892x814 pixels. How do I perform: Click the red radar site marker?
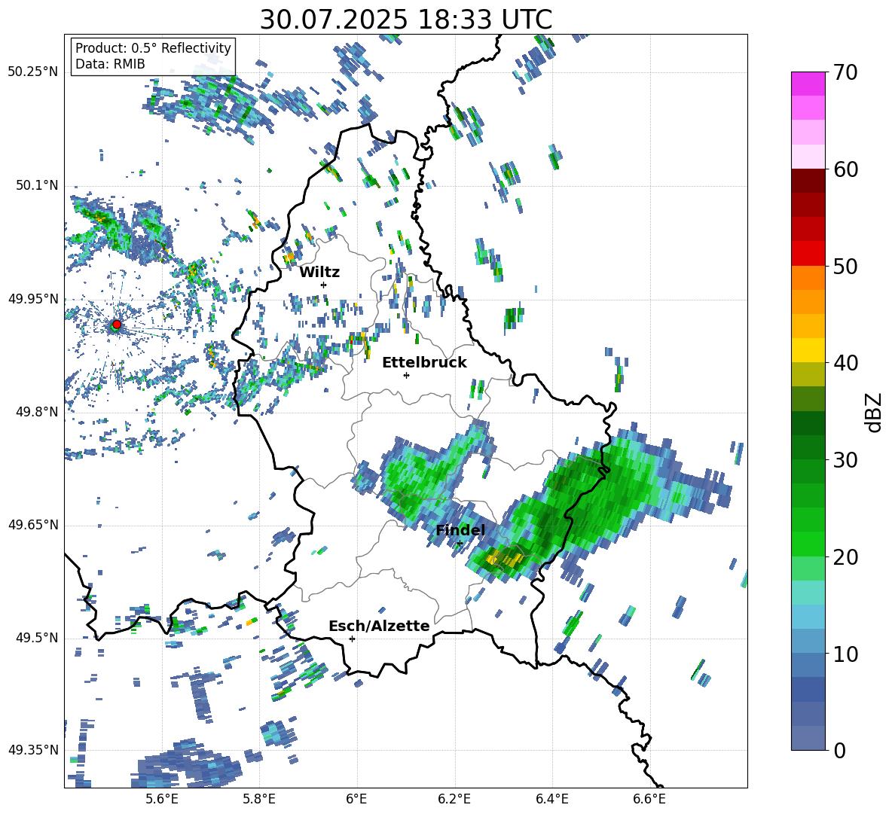(117, 324)
